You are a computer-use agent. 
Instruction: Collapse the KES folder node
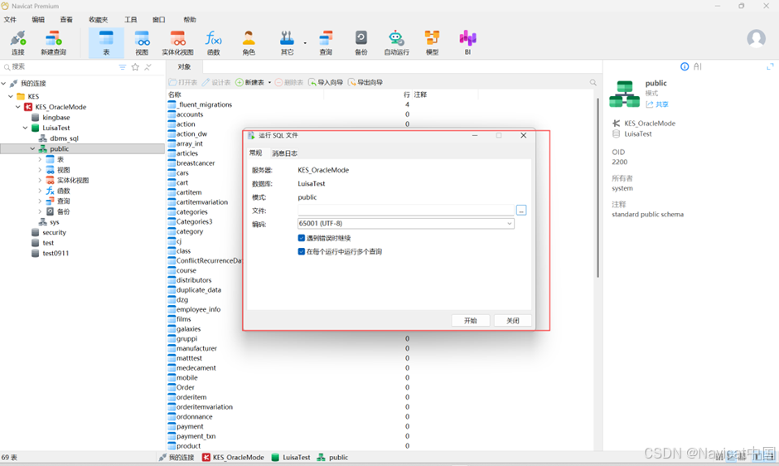(x=11, y=96)
